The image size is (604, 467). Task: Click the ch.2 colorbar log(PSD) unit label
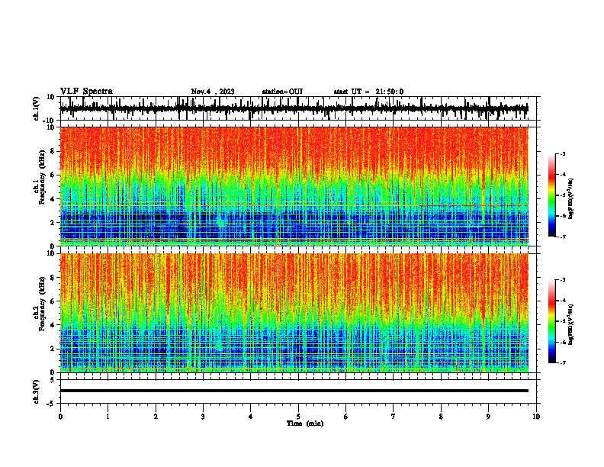(570, 324)
